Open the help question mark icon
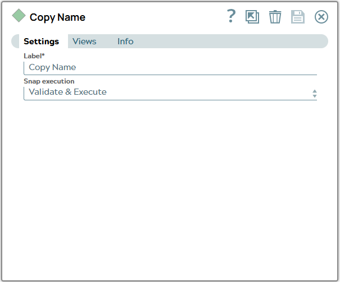Viewport: 340px width, 282px height. point(231,16)
